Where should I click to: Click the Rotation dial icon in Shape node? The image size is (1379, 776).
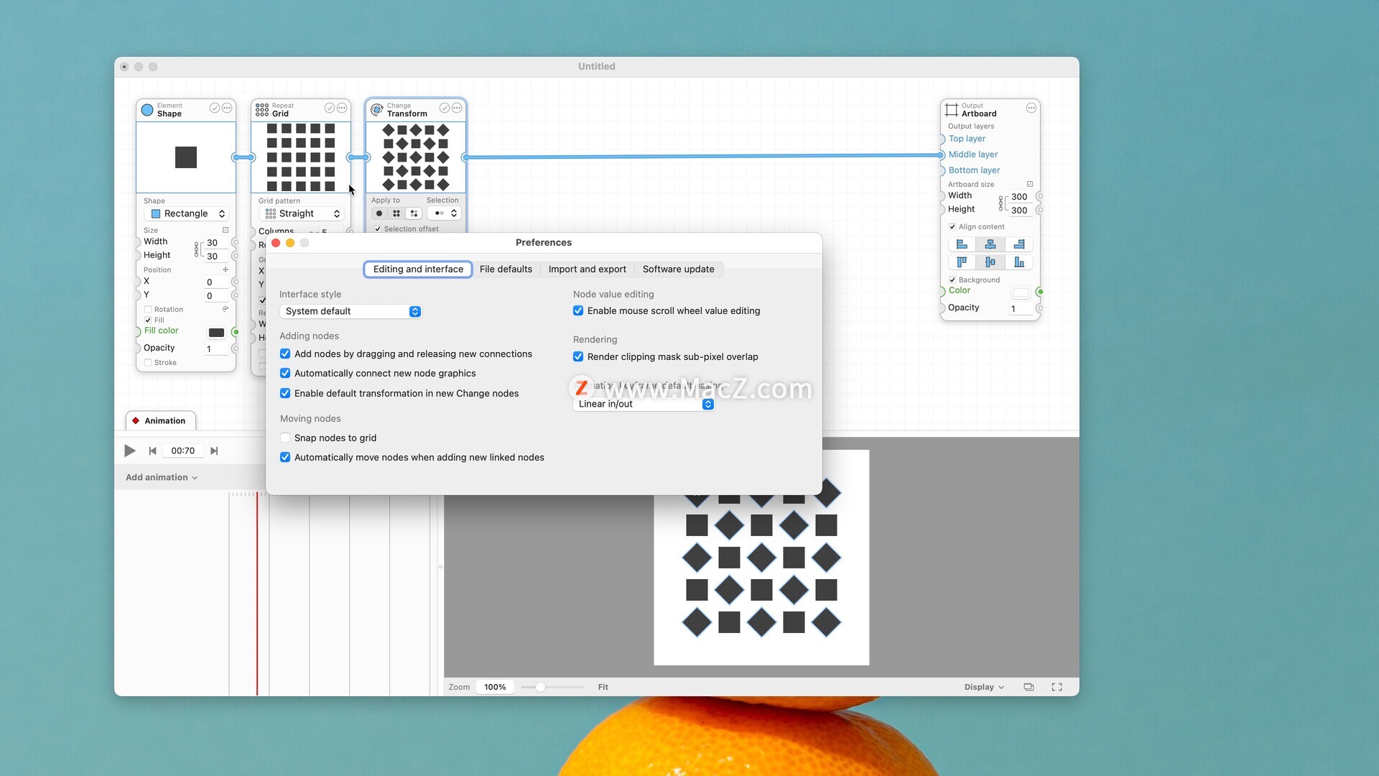[x=226, y=309]
